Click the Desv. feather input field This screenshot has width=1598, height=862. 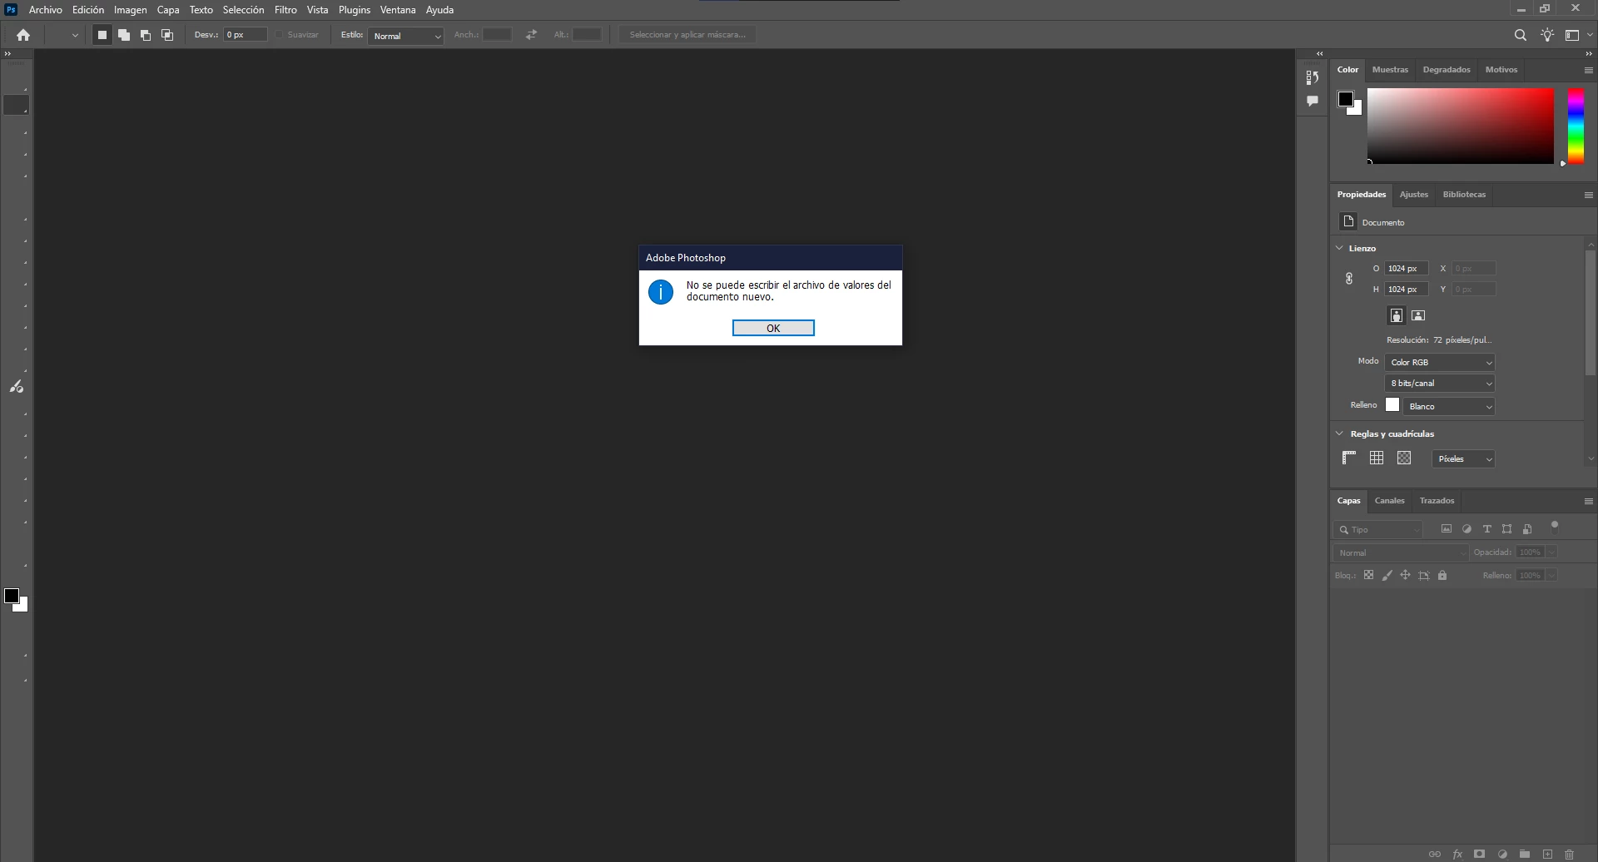point(246,35)
